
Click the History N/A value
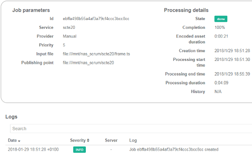(x=218, y=92)
